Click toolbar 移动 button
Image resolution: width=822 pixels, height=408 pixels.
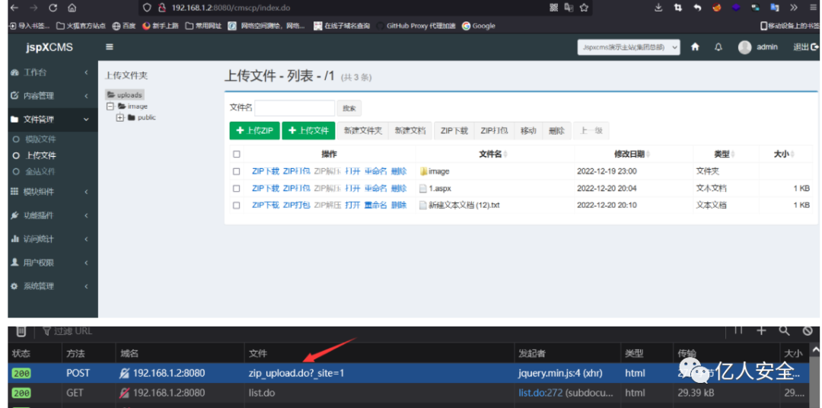[528, 131]
